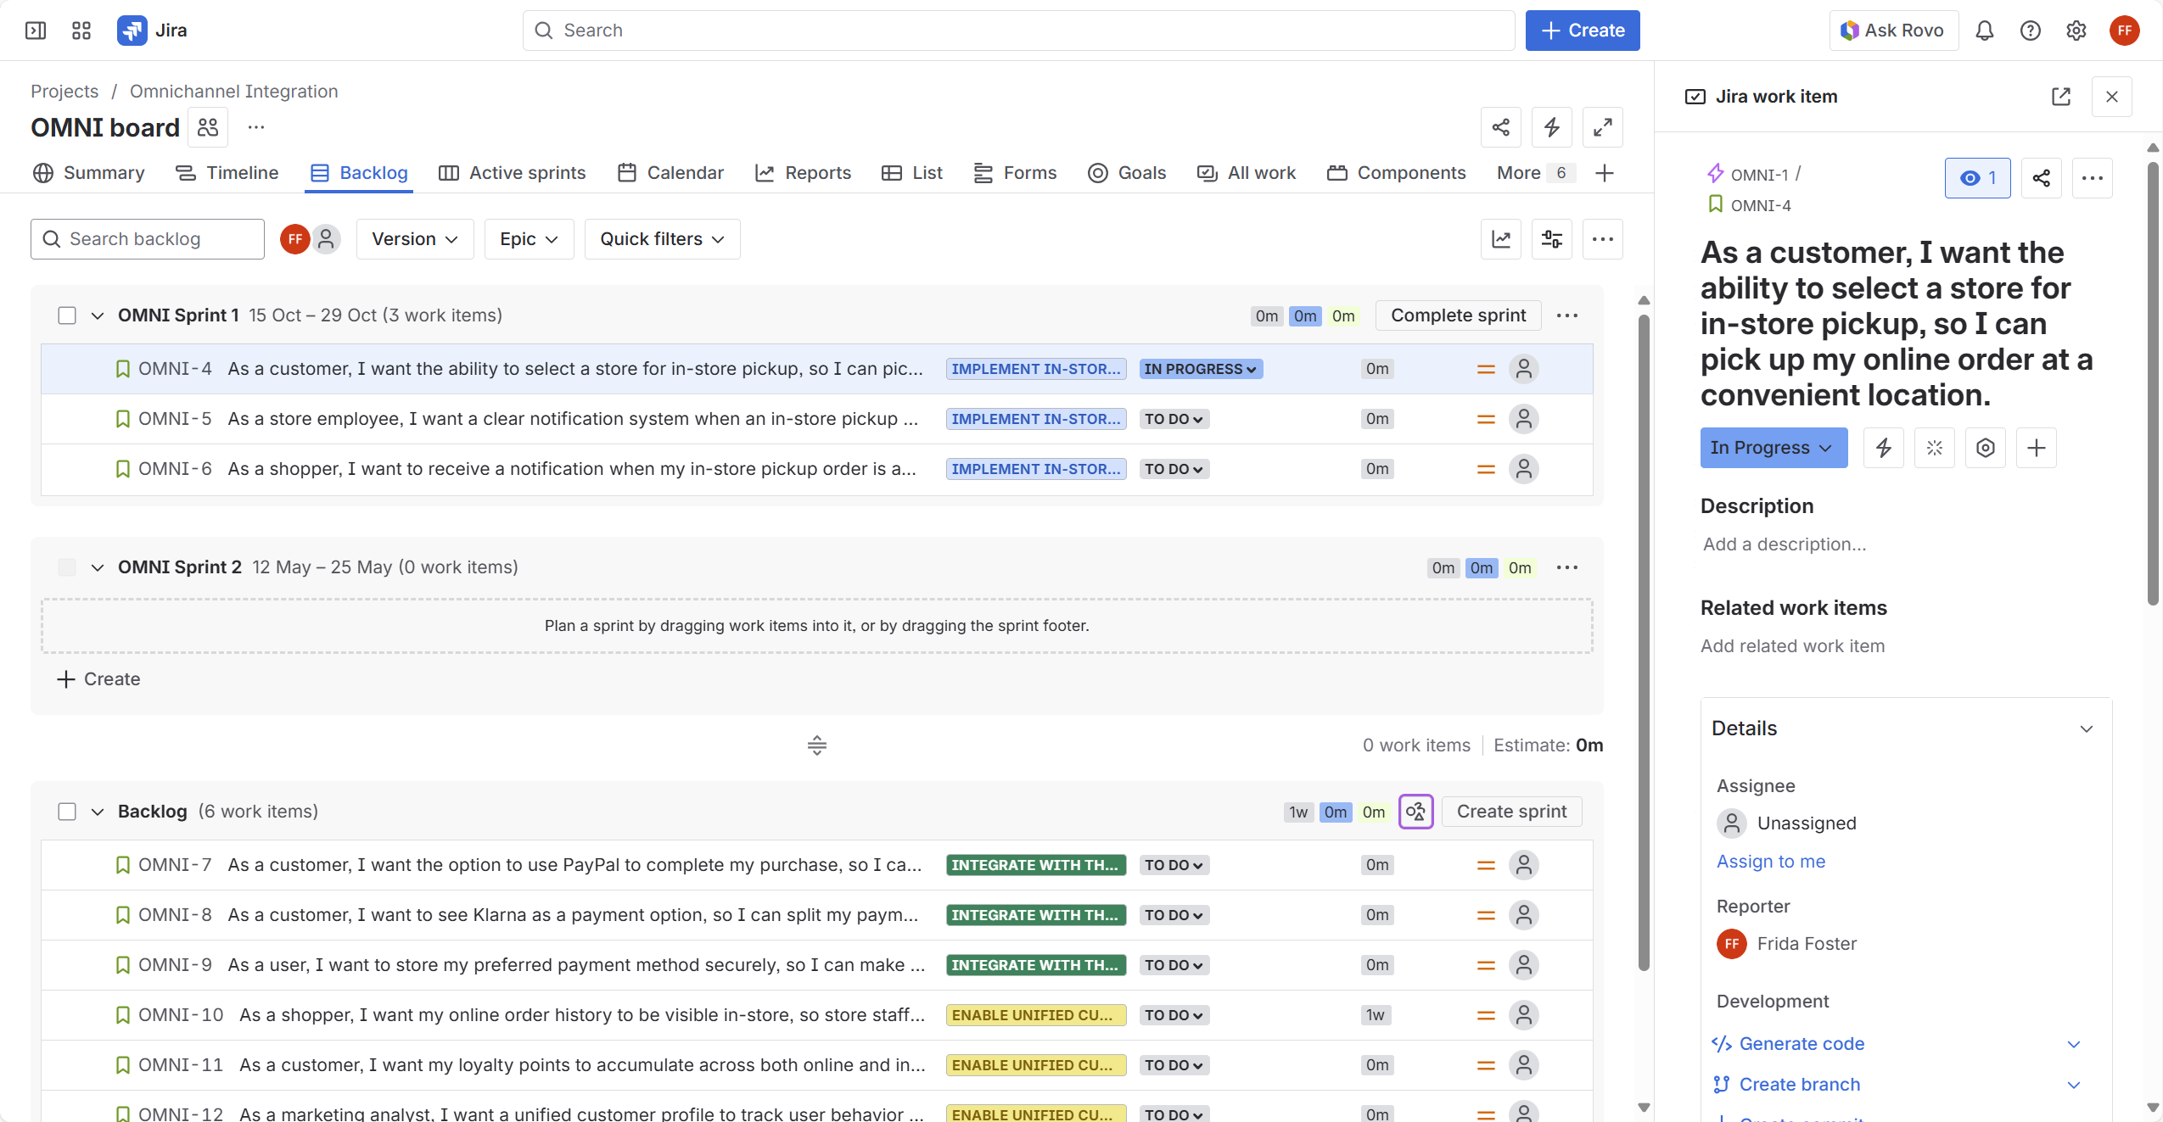Click the Complete sprint button
The width and height of the screenshot is (2163, 1122).
coord(1457,315)
